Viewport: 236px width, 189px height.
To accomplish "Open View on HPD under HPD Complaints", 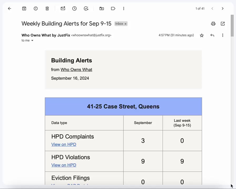I will click(64, 144).
